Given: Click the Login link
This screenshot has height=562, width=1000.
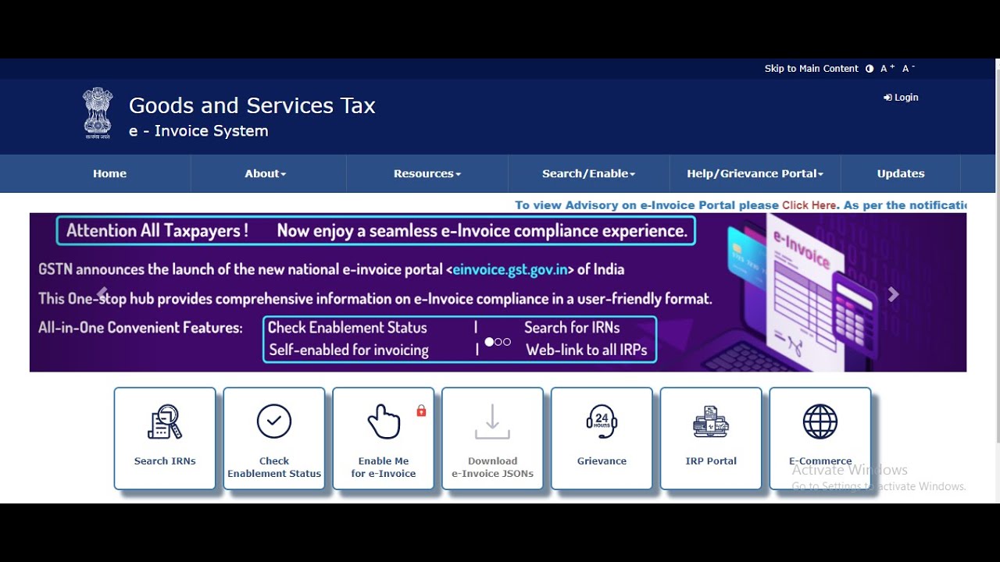Looking at the screenshot, I should tap(901, 98).
